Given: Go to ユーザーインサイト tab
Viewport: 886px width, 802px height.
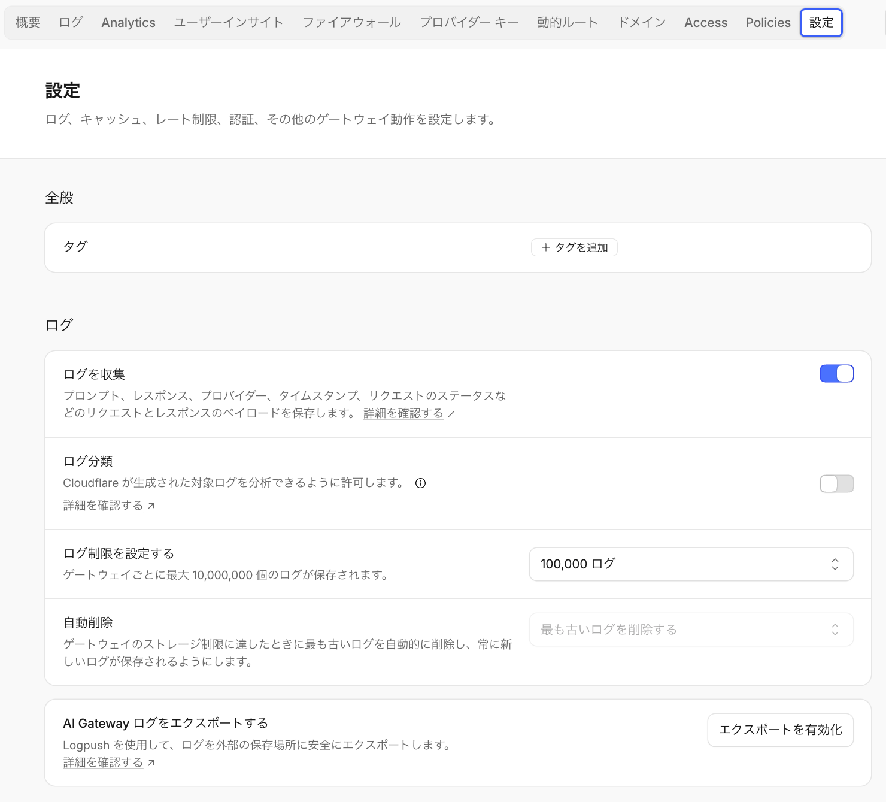Looking at the screenshot, I should 229,23.
